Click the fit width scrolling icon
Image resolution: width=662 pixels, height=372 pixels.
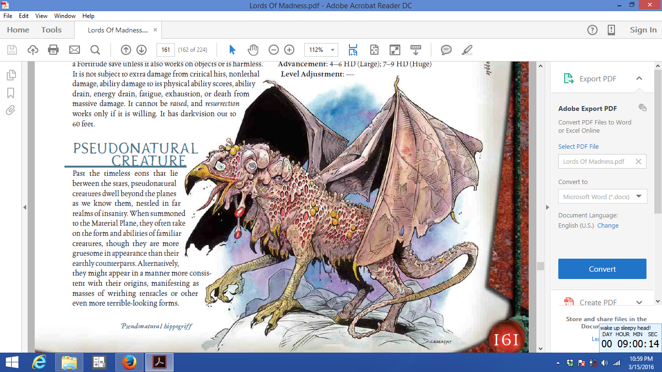(353, 50)
